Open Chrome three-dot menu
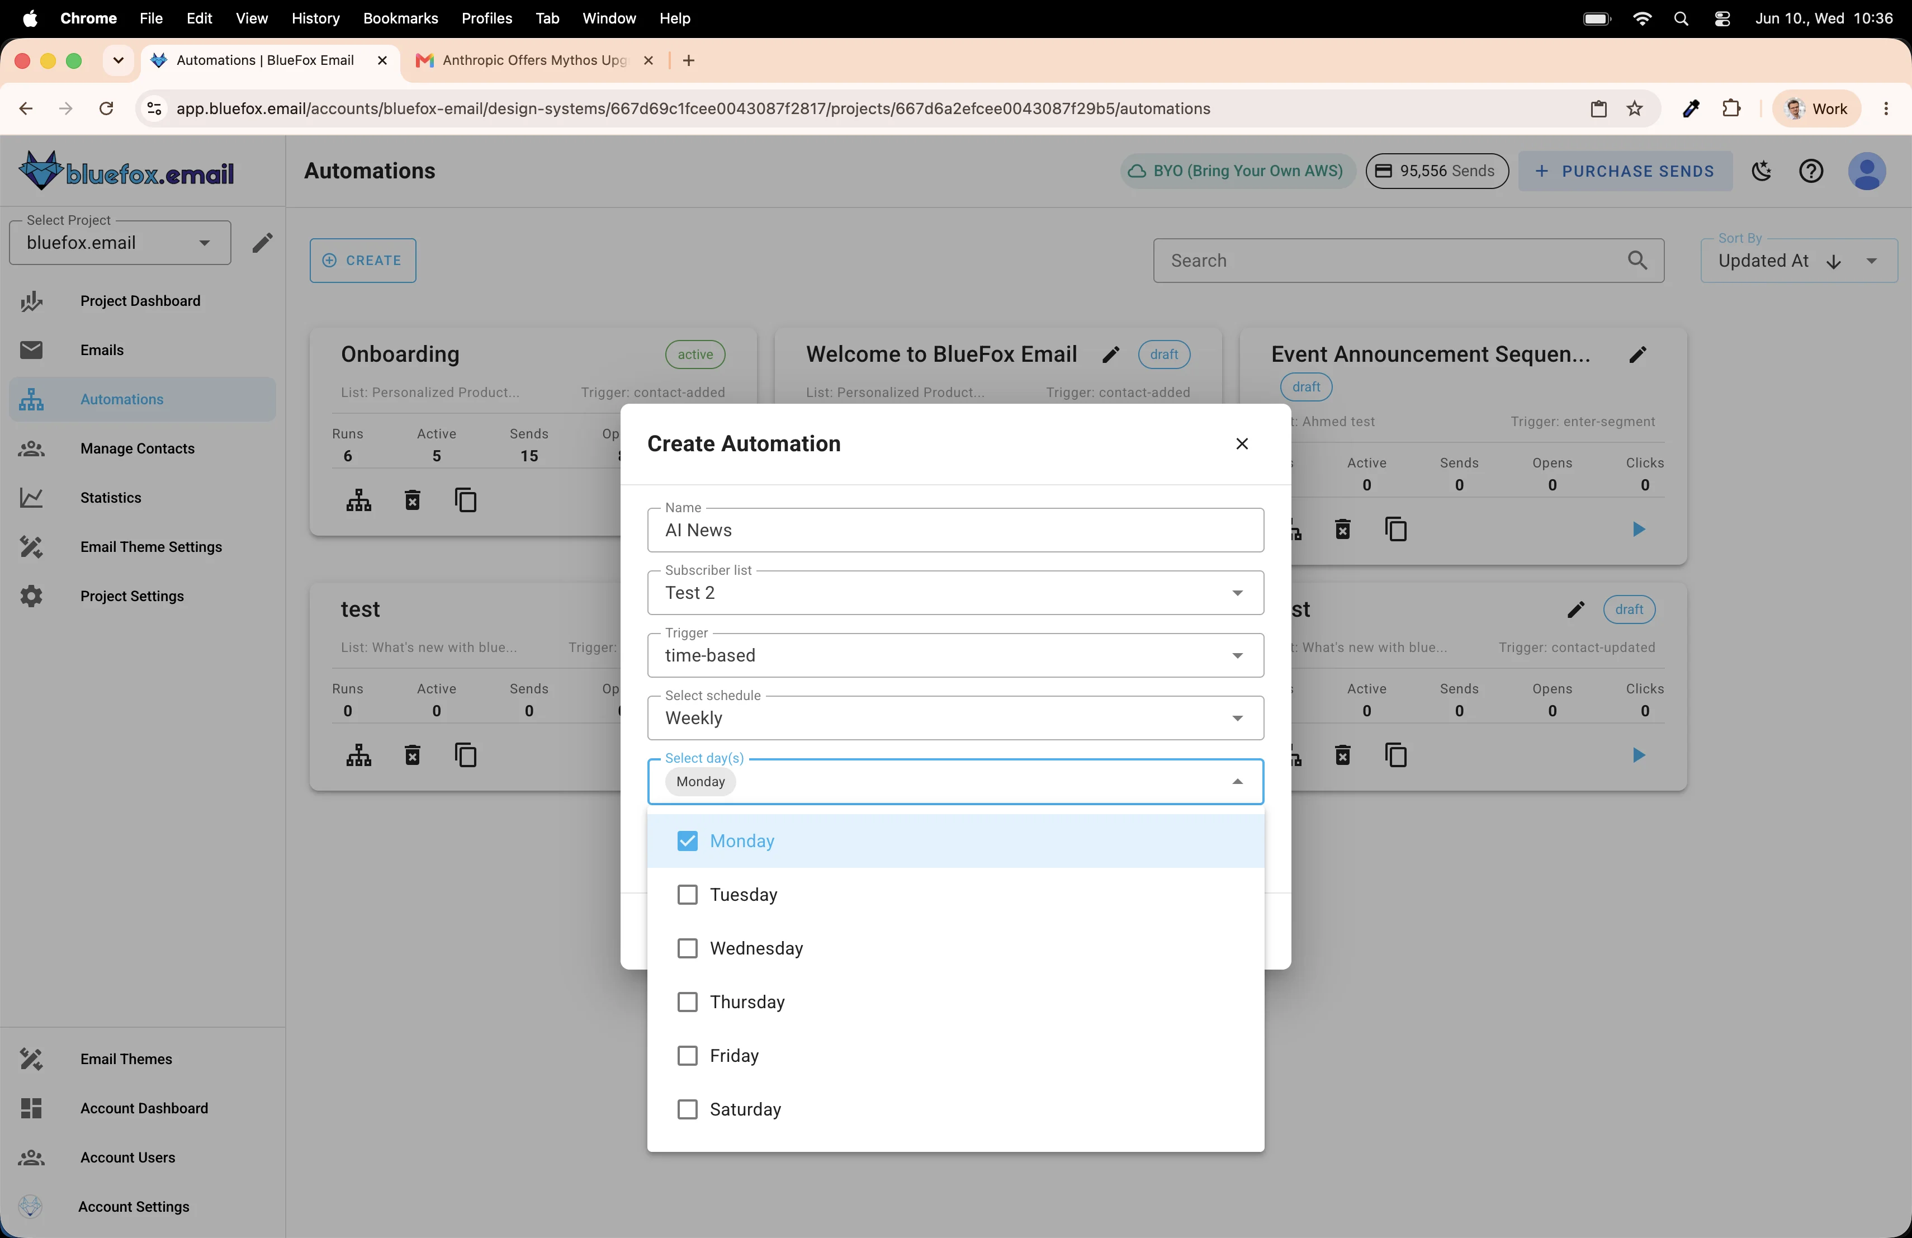Viewport: 1912px width, 1238px height. tap(1886, 108)
